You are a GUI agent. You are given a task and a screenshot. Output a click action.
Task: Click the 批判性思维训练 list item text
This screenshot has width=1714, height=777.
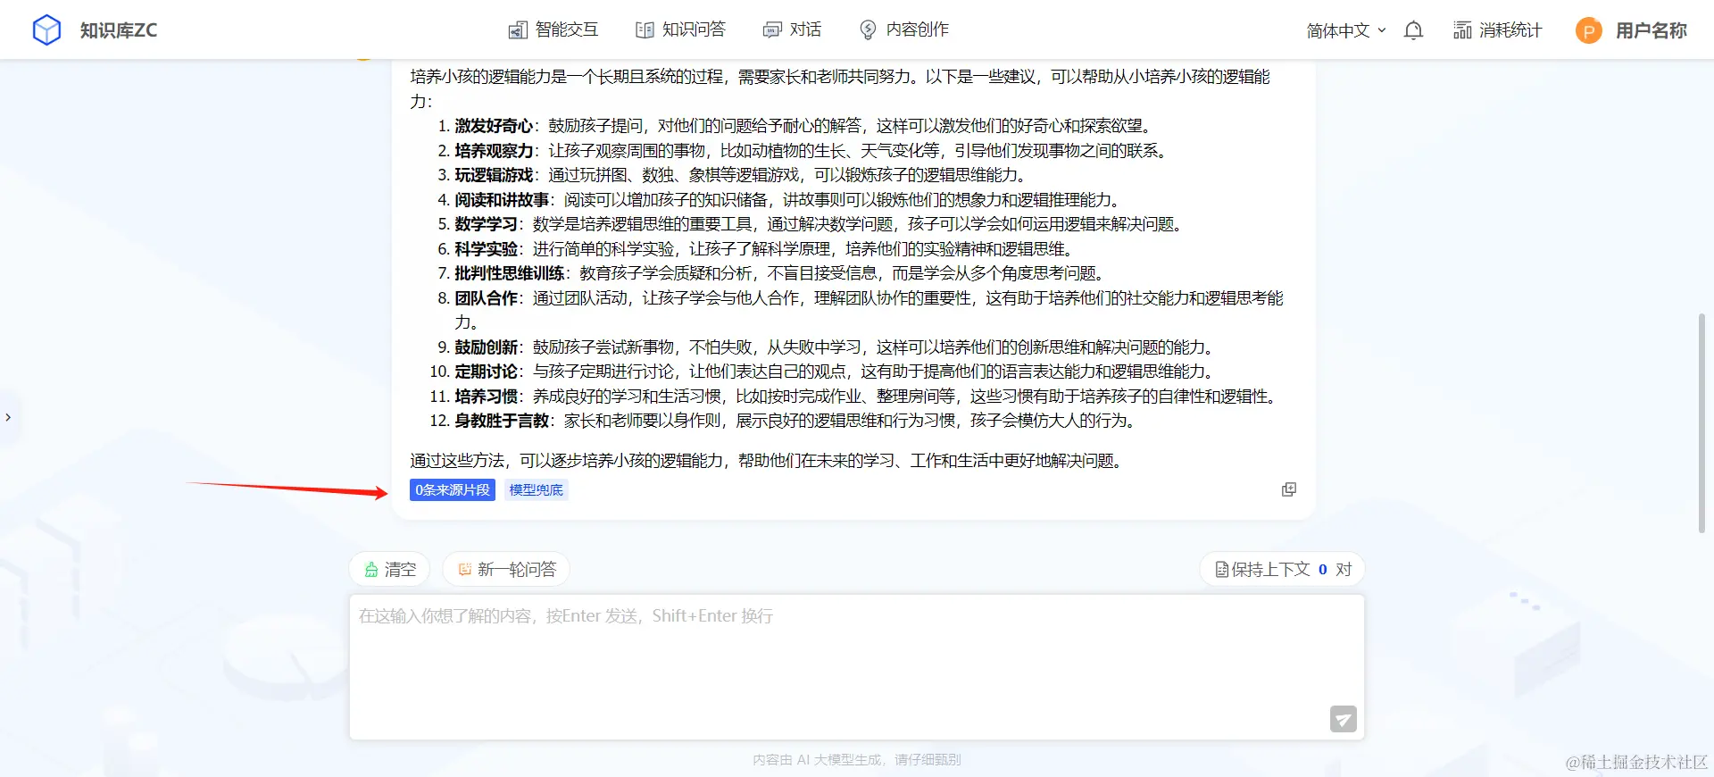(510, 273)
